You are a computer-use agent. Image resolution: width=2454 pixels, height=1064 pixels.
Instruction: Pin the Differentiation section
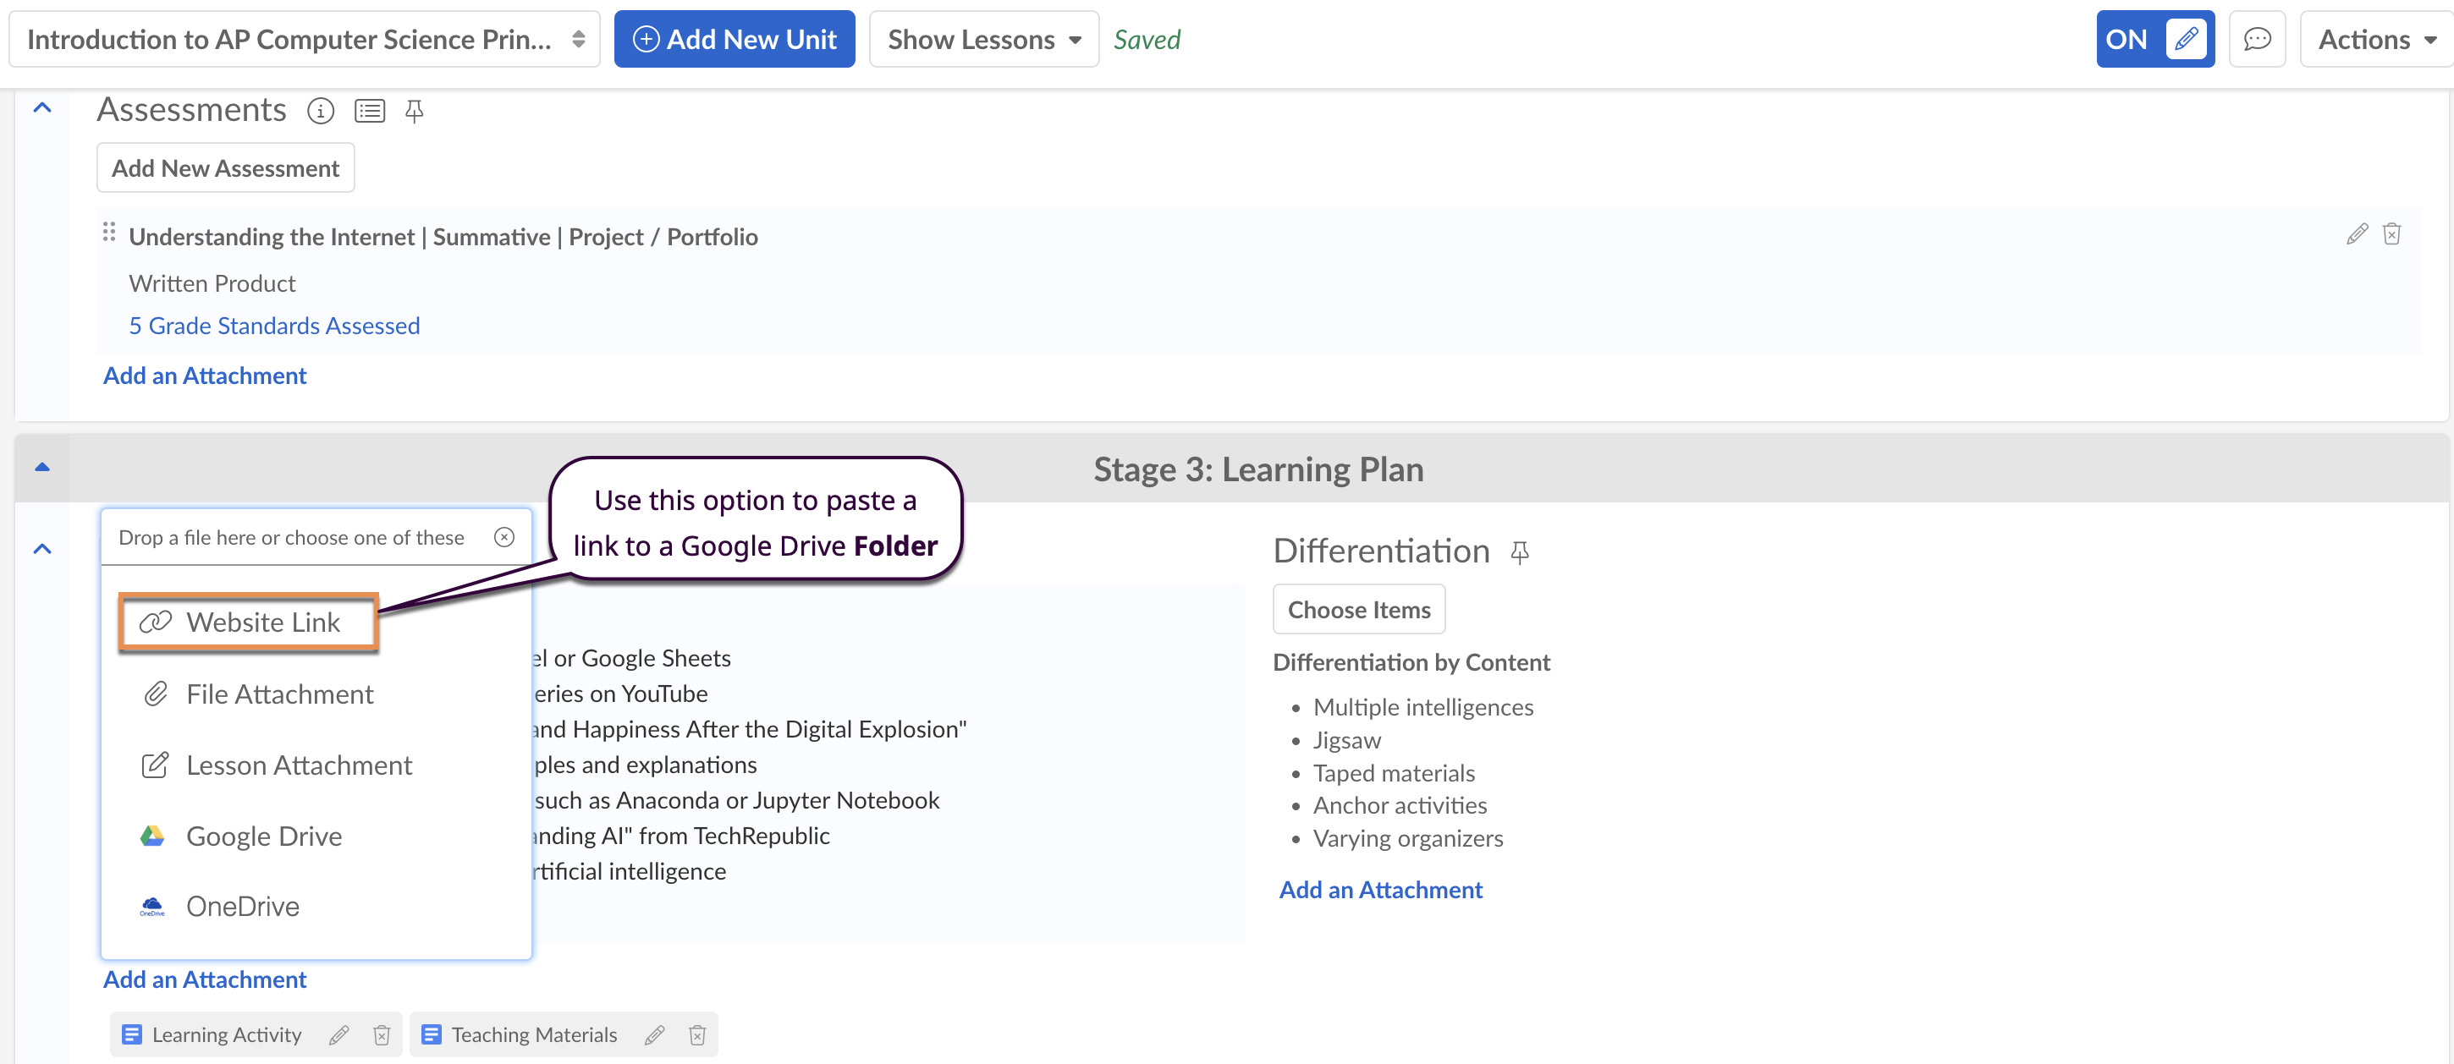tap(1520, 552)
